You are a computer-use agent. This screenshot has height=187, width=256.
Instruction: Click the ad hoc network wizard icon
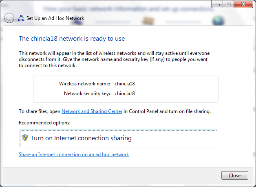21,18
